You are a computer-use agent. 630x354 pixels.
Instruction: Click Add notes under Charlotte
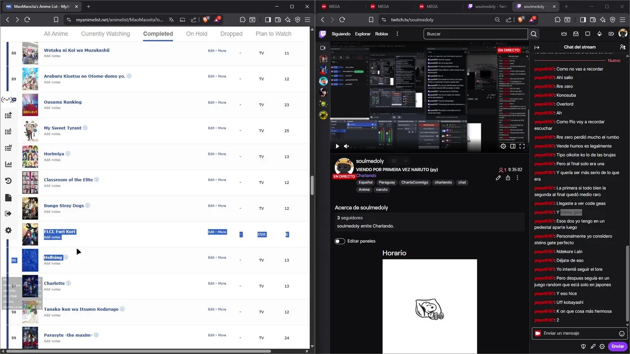pos(52,289)
